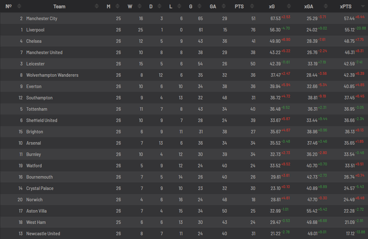Click the Crystal Palace team name
This screenshot has height=239, width=368.
(40, 188)
